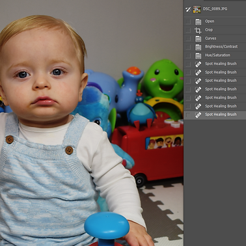Set history brush source box for Crop state
The image size is (246, 246).
[x=188, y=30]
